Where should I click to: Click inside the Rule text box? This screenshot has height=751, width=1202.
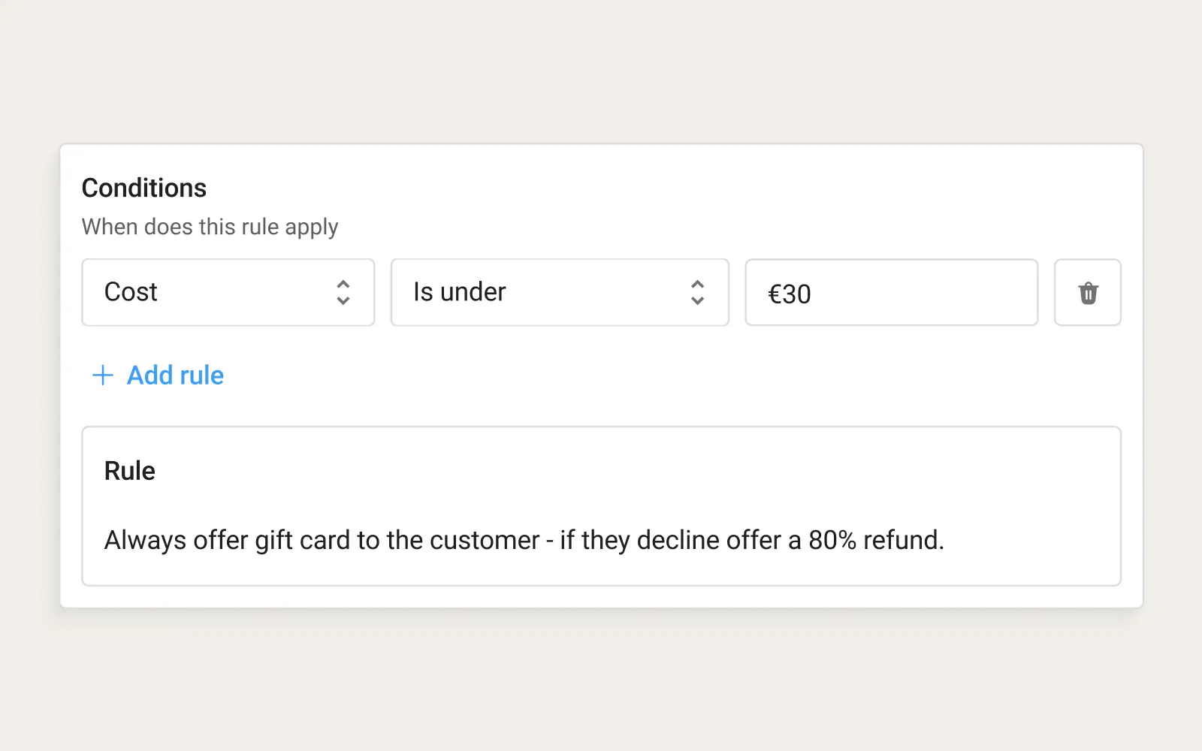[601, 506]
